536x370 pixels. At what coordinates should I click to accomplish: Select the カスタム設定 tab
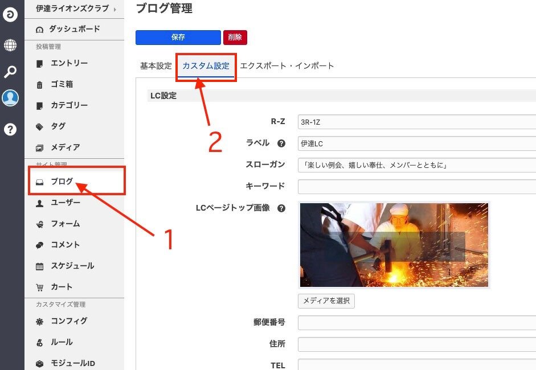(x=206, y=66)
